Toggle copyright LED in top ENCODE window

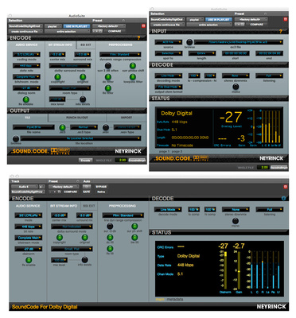pyautogui.click(x=57, y=77)
